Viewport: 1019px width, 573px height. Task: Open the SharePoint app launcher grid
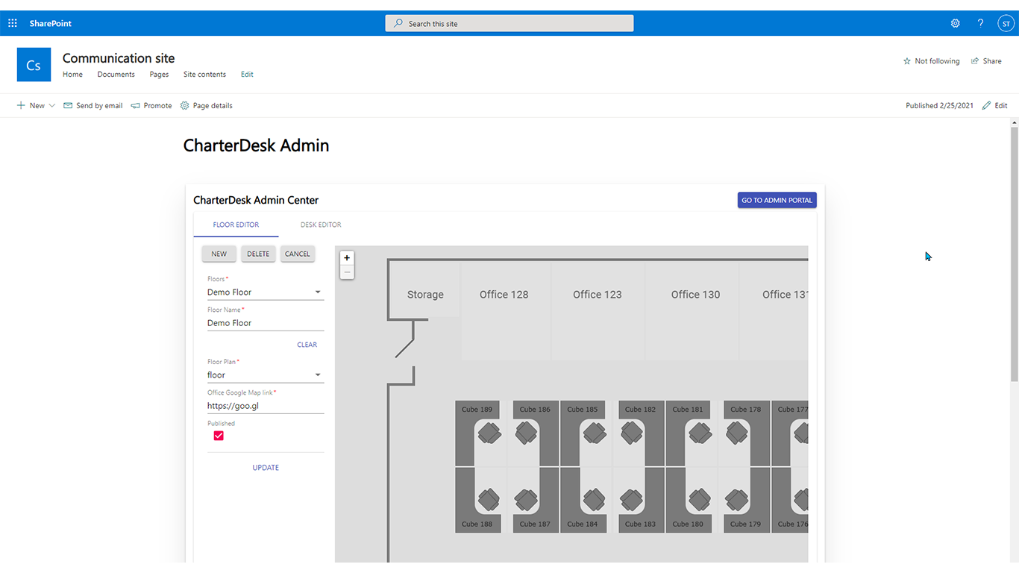tap(13, 23)
